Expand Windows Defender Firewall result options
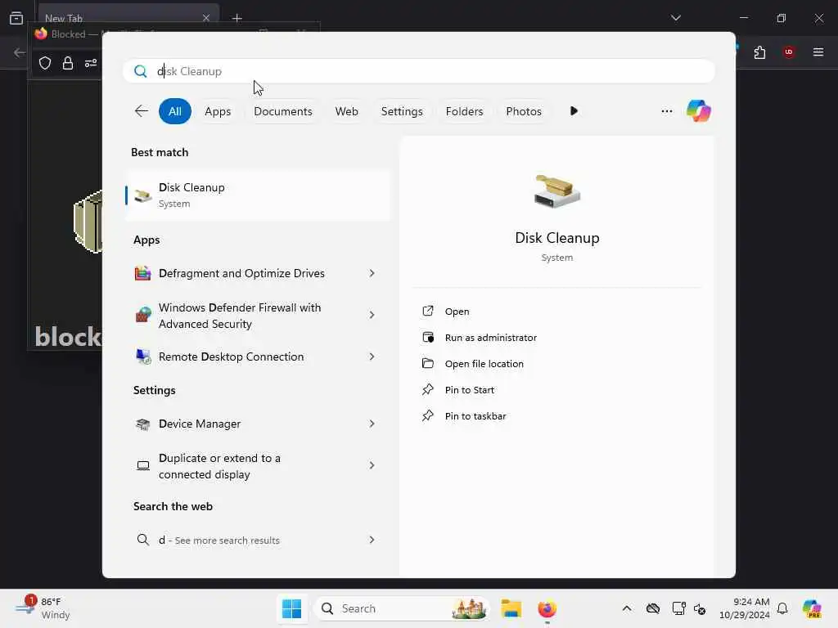Screen dimensions: 838x628 [372, 315]
